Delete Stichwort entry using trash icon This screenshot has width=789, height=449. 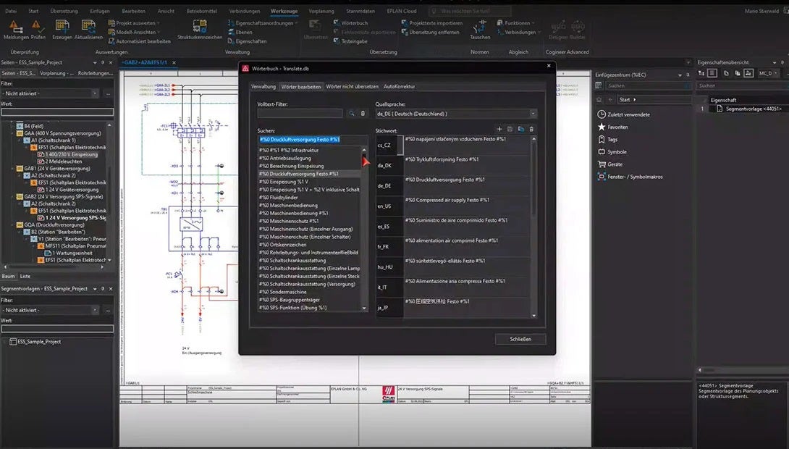click(531, 129)
